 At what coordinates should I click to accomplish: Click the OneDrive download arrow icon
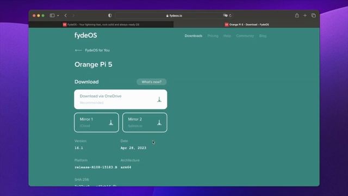click(x=159, y=99)
